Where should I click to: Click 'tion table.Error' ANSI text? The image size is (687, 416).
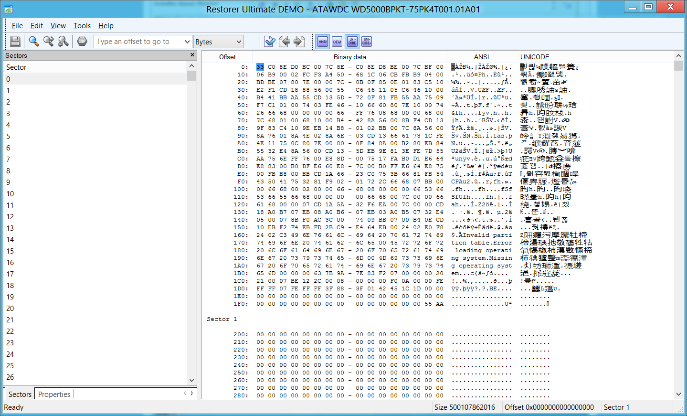pos(481,243)
